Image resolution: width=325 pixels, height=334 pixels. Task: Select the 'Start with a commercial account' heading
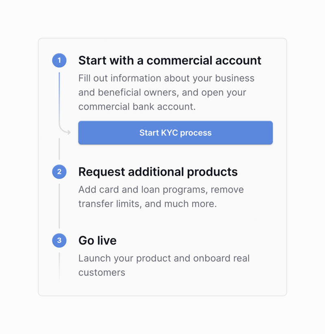[x=170, y=60]
